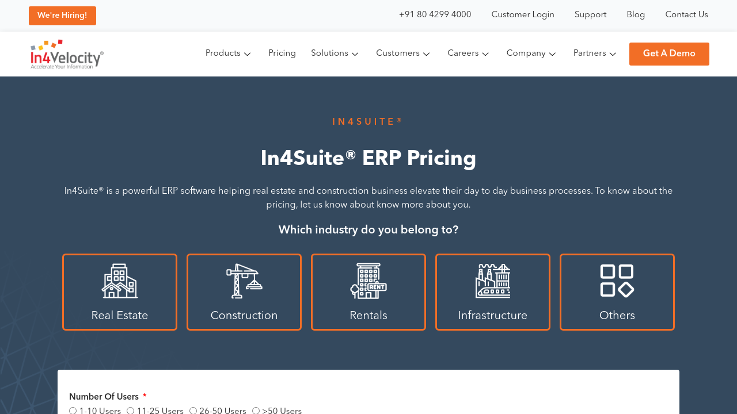Select the Others grid icon
This screenshot has width=737, height=414.
click(617, 281)
